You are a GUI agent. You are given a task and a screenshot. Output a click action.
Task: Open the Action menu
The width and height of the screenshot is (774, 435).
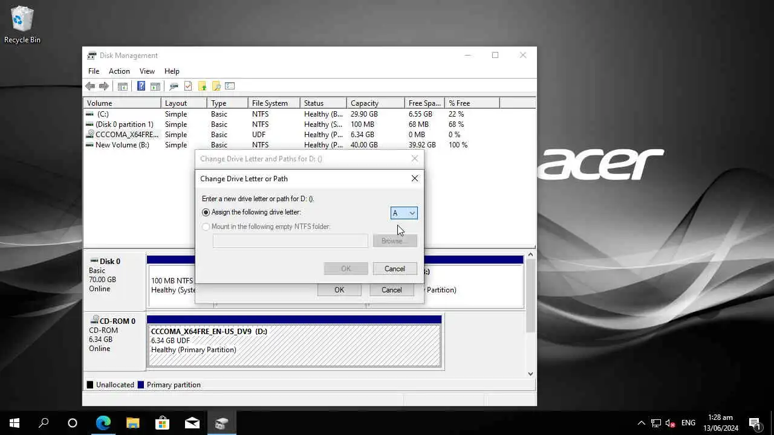pos(119,71)
